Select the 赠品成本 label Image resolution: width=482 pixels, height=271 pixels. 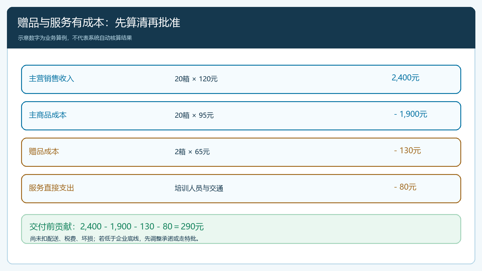[x=44, y=151]
